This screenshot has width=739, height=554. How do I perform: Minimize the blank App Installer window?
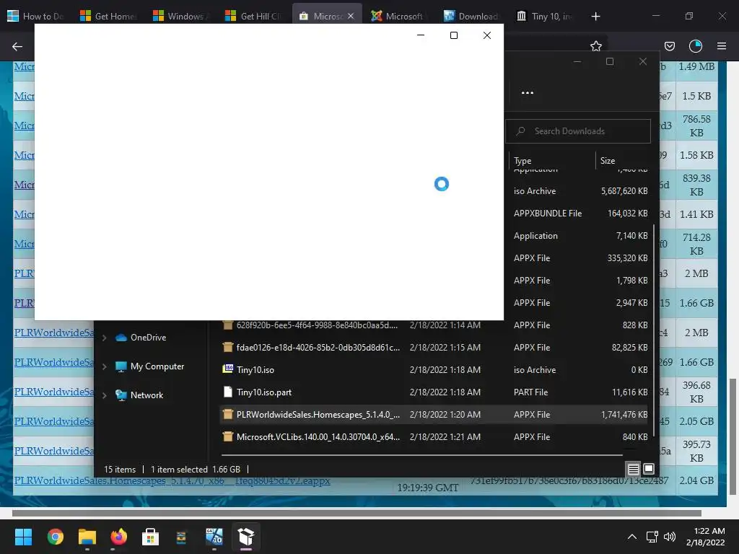point(421,35)
